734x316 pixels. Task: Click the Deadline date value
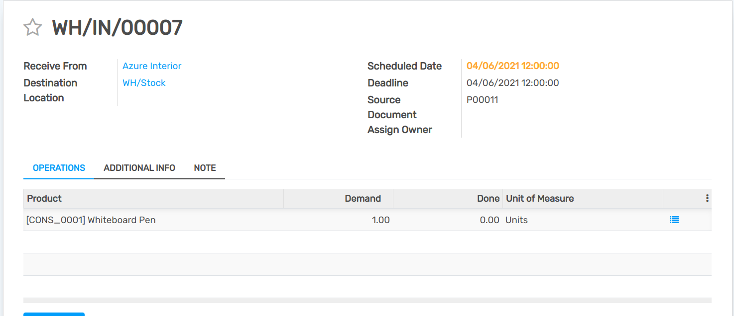pyautogui.click(x=512, y=83)
